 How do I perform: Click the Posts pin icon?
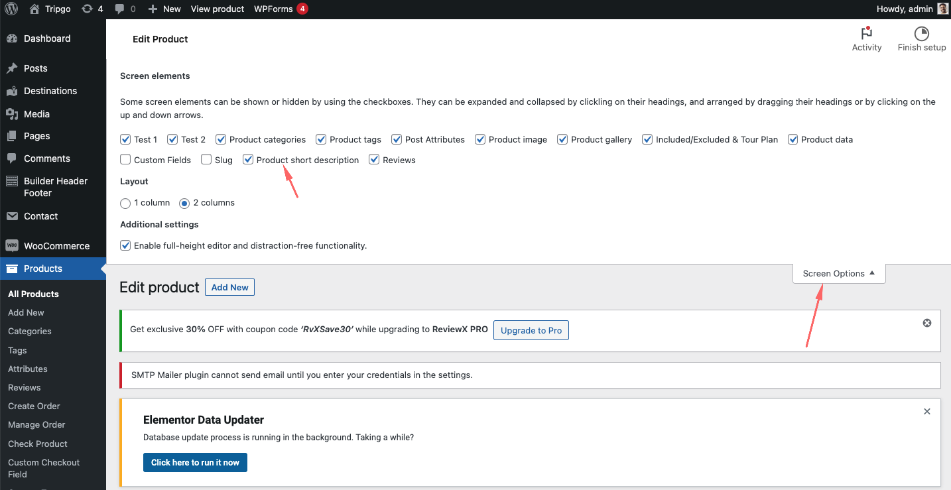[12, 68]
